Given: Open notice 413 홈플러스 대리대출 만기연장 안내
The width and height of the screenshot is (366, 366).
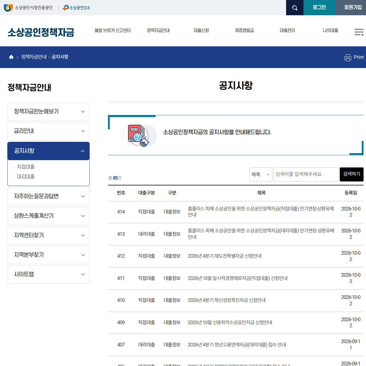Looking at the screenshot, I should (261, 234).
